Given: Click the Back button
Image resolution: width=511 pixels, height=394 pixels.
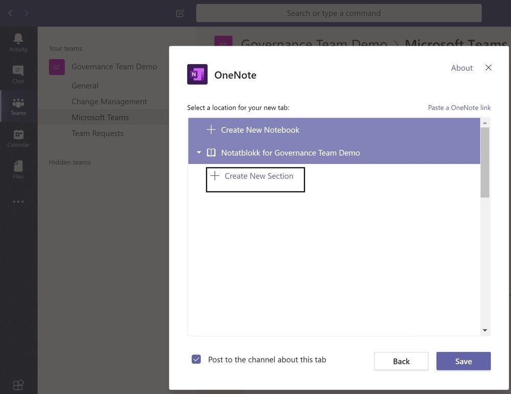Looking at the screenshot, I should pos(401,361).
